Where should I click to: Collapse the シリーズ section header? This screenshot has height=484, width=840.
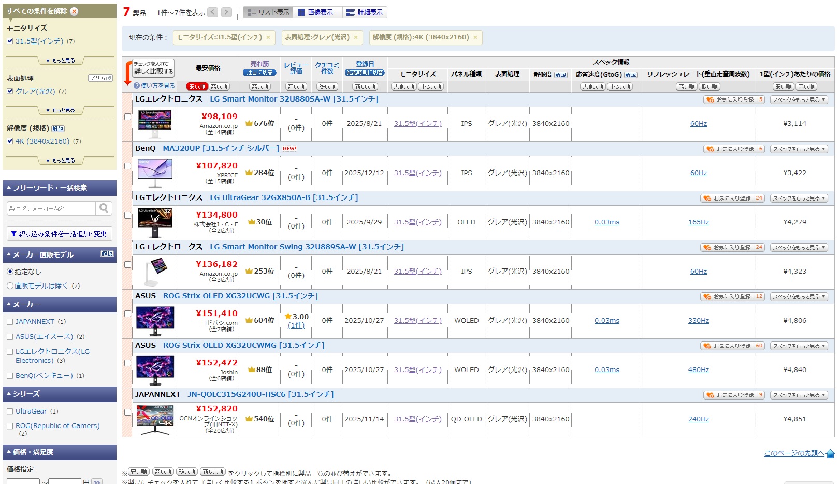59,394
